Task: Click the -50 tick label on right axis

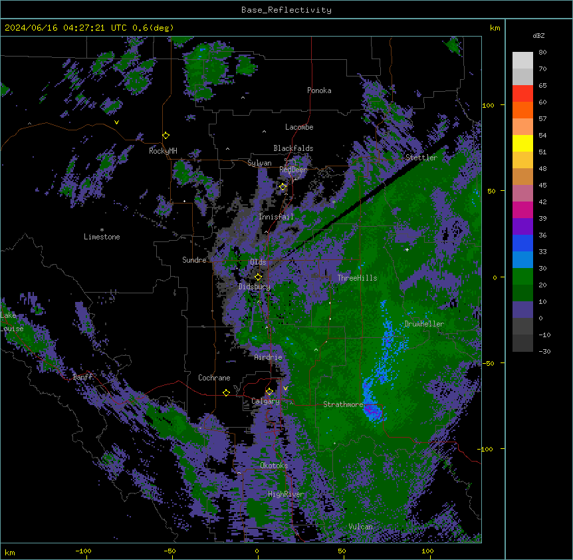Action: tap(488, 363)
